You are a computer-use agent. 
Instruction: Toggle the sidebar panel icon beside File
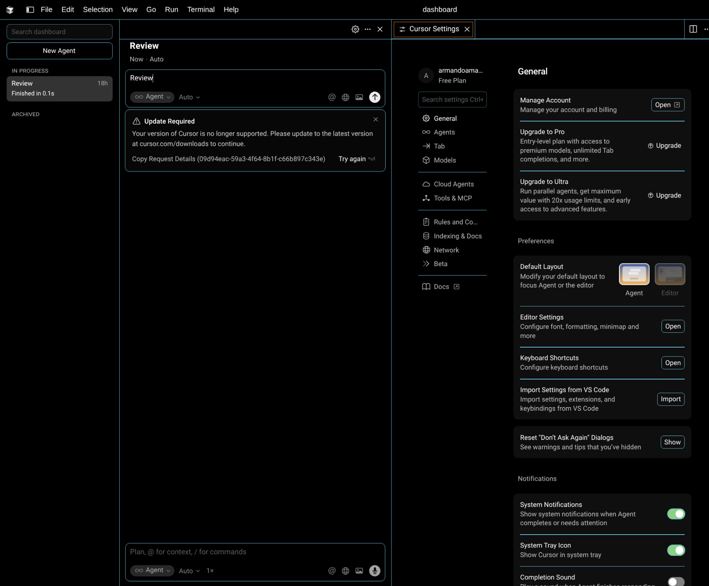click(30, 10)
